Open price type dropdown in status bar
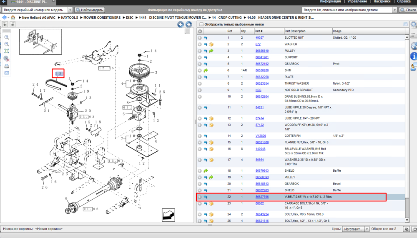 [x=367, y=229]
